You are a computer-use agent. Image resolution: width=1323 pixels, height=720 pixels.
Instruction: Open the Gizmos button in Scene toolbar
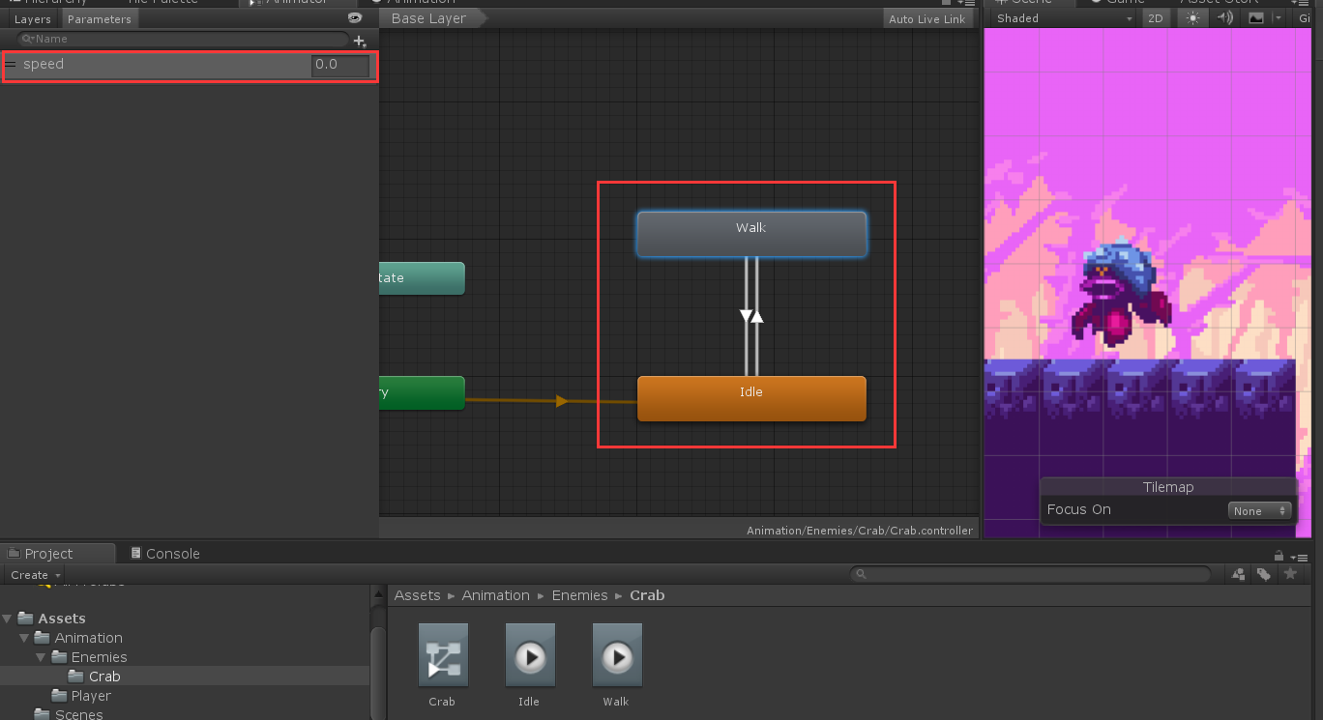(1305, 17)
